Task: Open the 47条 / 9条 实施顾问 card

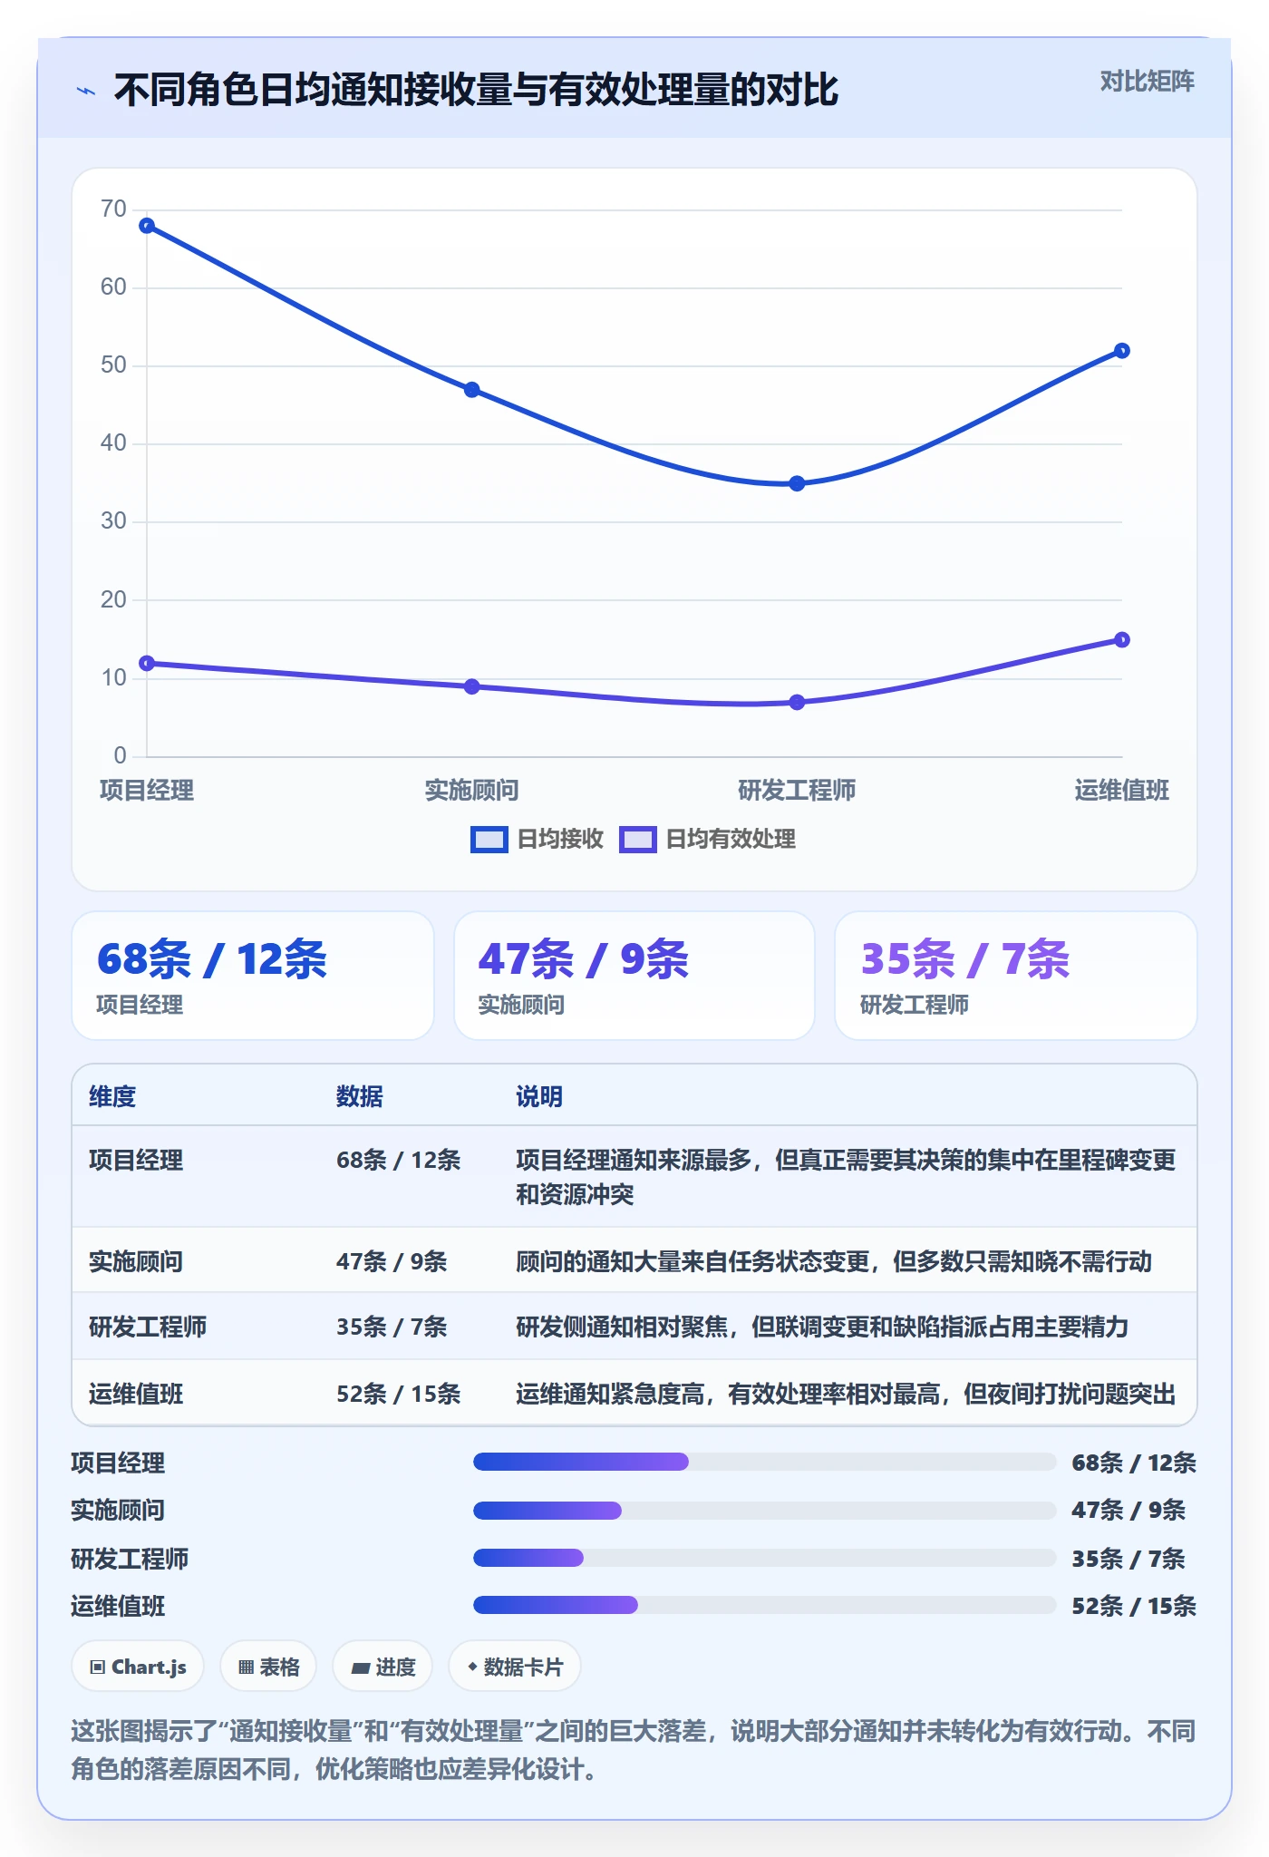Action: click(634, 976)
